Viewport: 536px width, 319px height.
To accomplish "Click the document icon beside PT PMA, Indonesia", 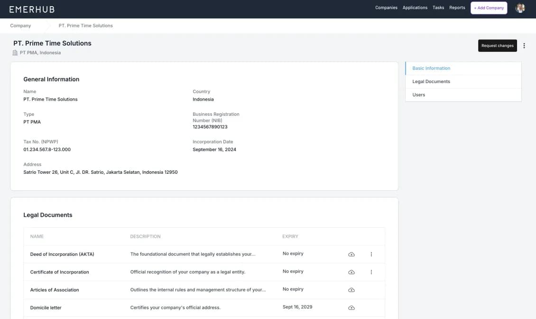I will click(14, 53).
